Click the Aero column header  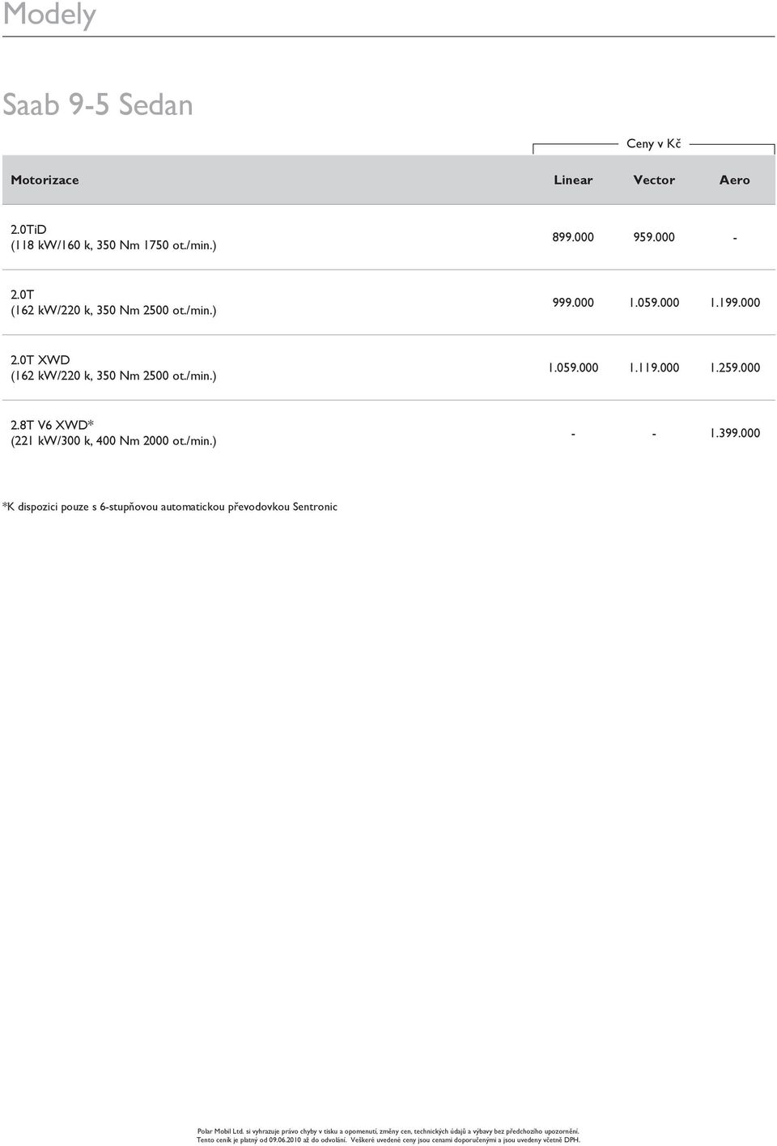point(735,180)
